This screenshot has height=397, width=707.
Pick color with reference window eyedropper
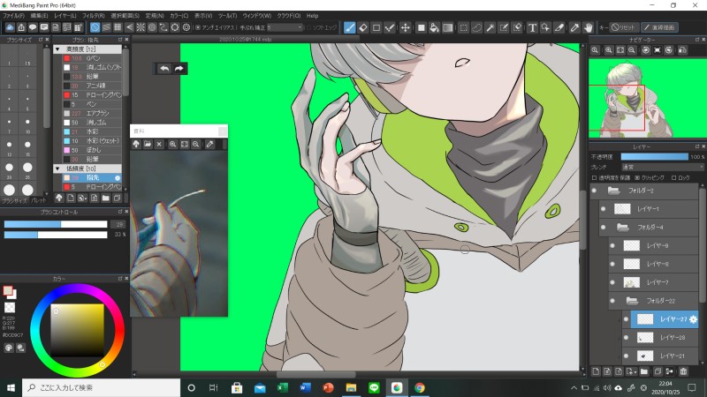(209, 144)
